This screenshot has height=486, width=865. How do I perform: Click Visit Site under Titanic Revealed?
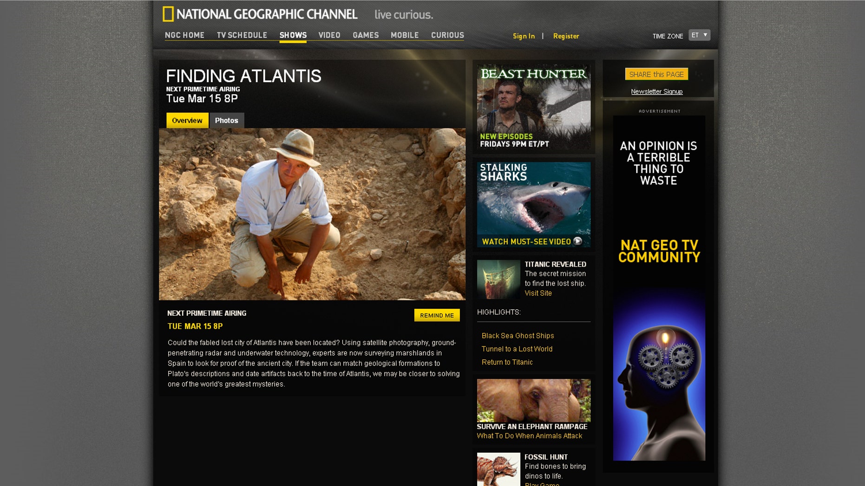click(x=538, y=293)
